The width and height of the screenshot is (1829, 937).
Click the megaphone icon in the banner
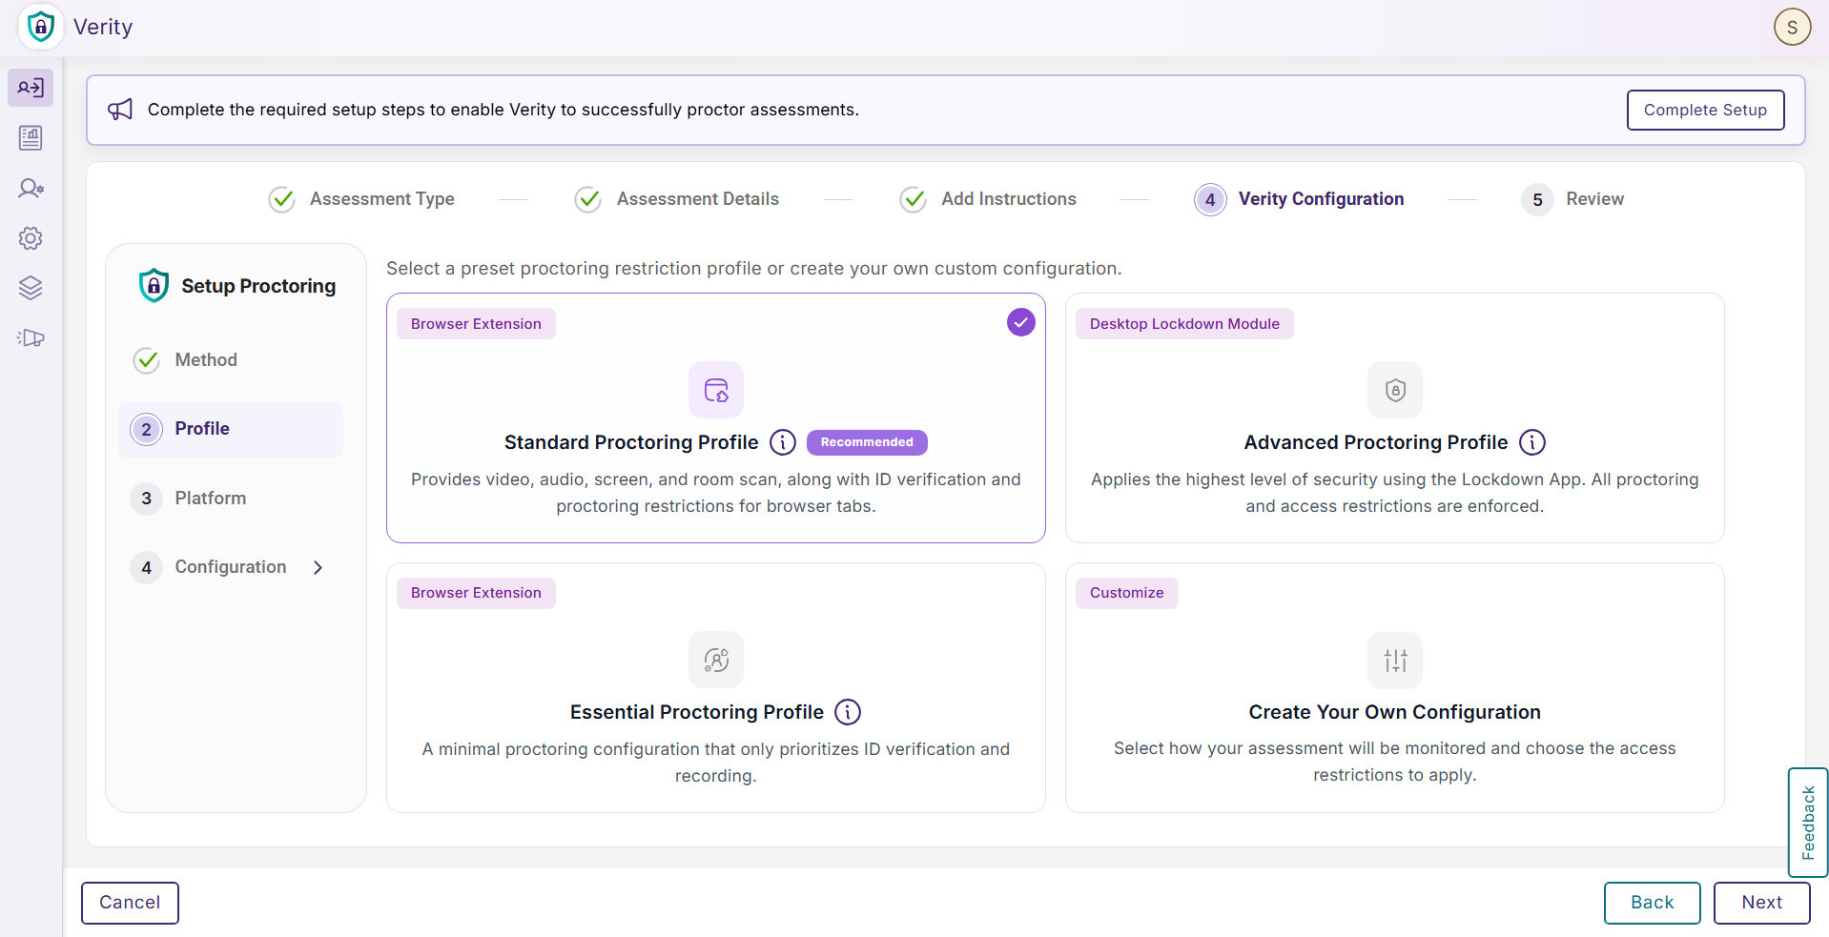click(x=120, y=110)
